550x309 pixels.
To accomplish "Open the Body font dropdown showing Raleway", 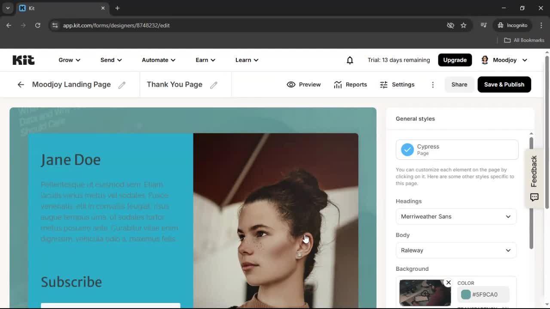I will (x=455, y=250).
